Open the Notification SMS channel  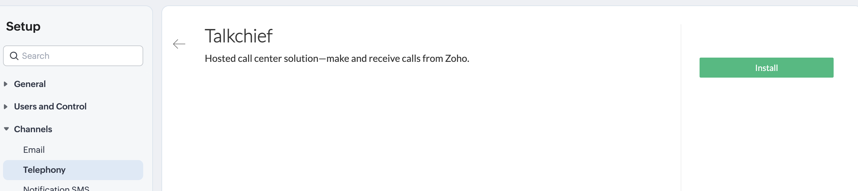(56, 188)
